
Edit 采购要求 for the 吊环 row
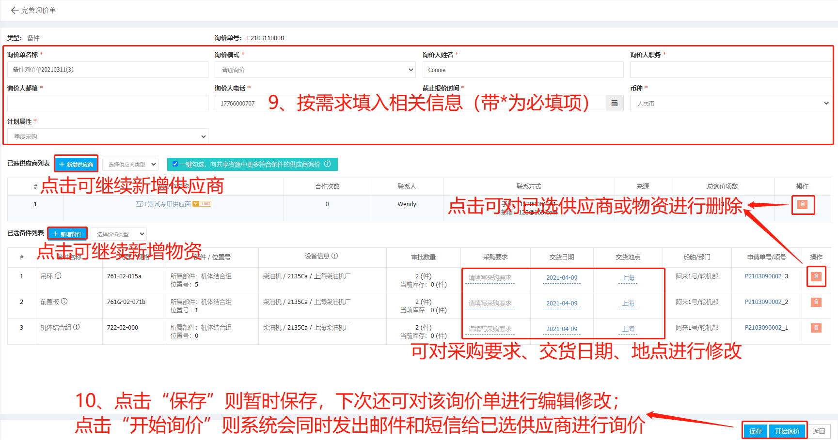[x=490, y=278]
